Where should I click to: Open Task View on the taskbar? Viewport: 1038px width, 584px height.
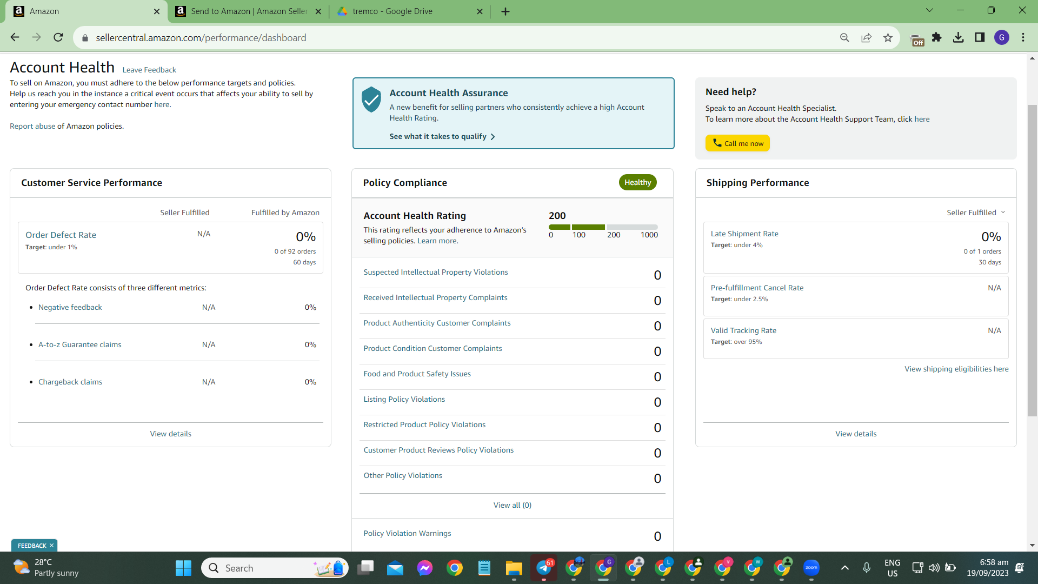tap(366, 568)
